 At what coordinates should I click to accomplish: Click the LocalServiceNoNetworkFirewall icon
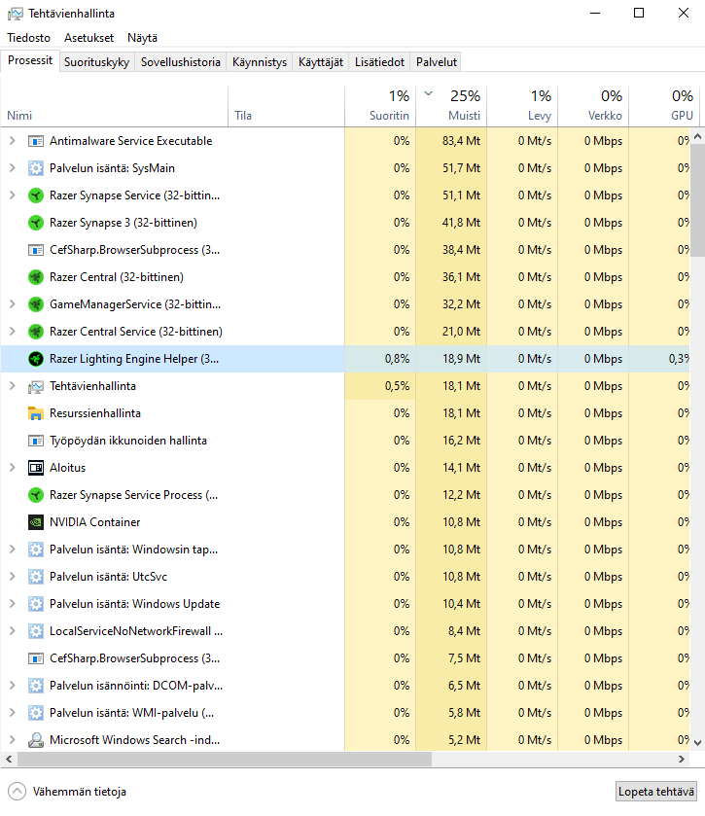(35, 631)
